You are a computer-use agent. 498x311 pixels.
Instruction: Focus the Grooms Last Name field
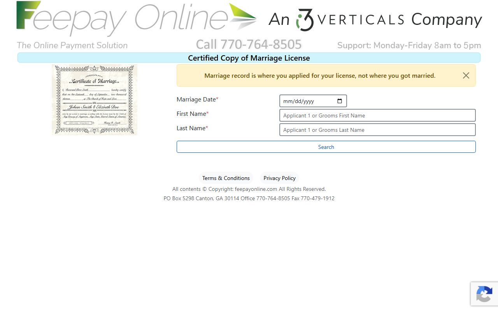coord(377,130)
